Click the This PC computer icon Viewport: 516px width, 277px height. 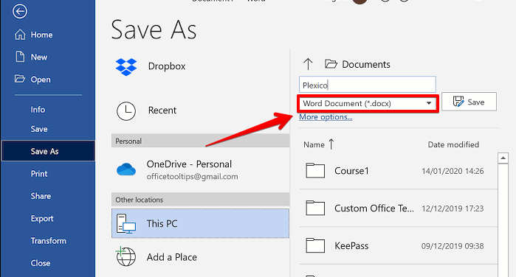click(126, 224)
